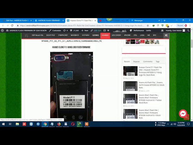Screen dimensions: 193x145
Task: Select the GIONEE menu item
Action: [x=96, y=35]
